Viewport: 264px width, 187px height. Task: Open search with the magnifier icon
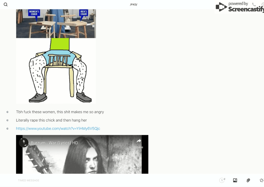(x=6, y=5)
